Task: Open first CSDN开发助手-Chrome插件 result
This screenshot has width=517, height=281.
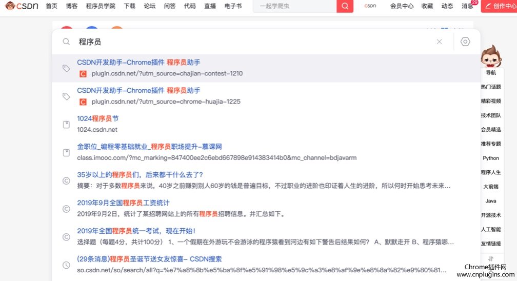Action: point(138,63)
